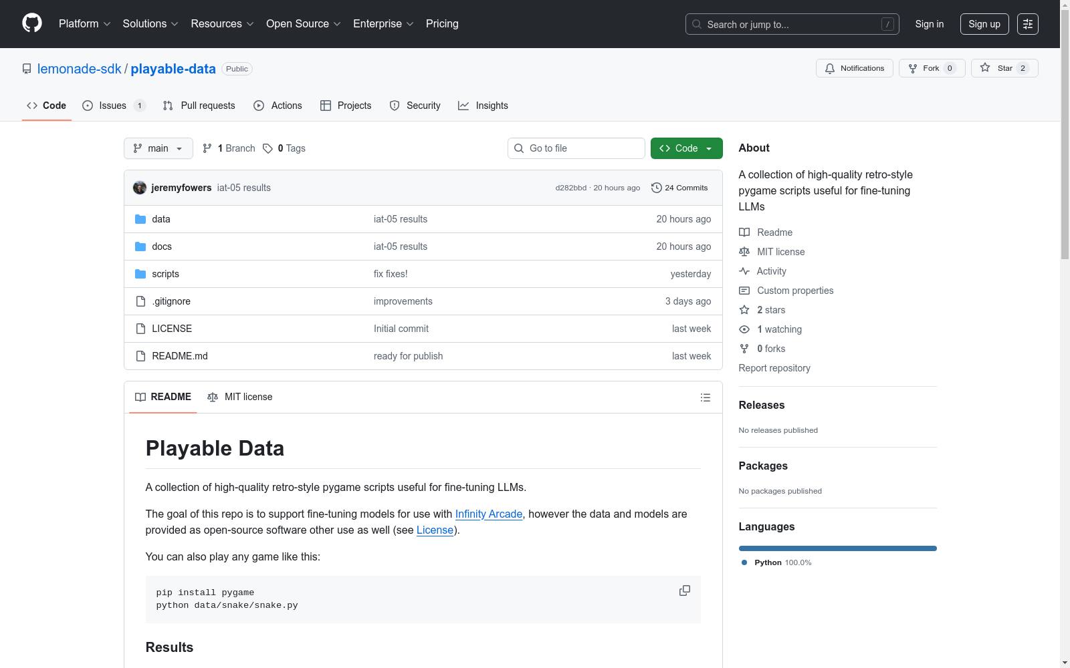Click the repository icon beside lemonade-sdk
Image resolution: width=1070 pixels, height=668 pixels.
27,69
